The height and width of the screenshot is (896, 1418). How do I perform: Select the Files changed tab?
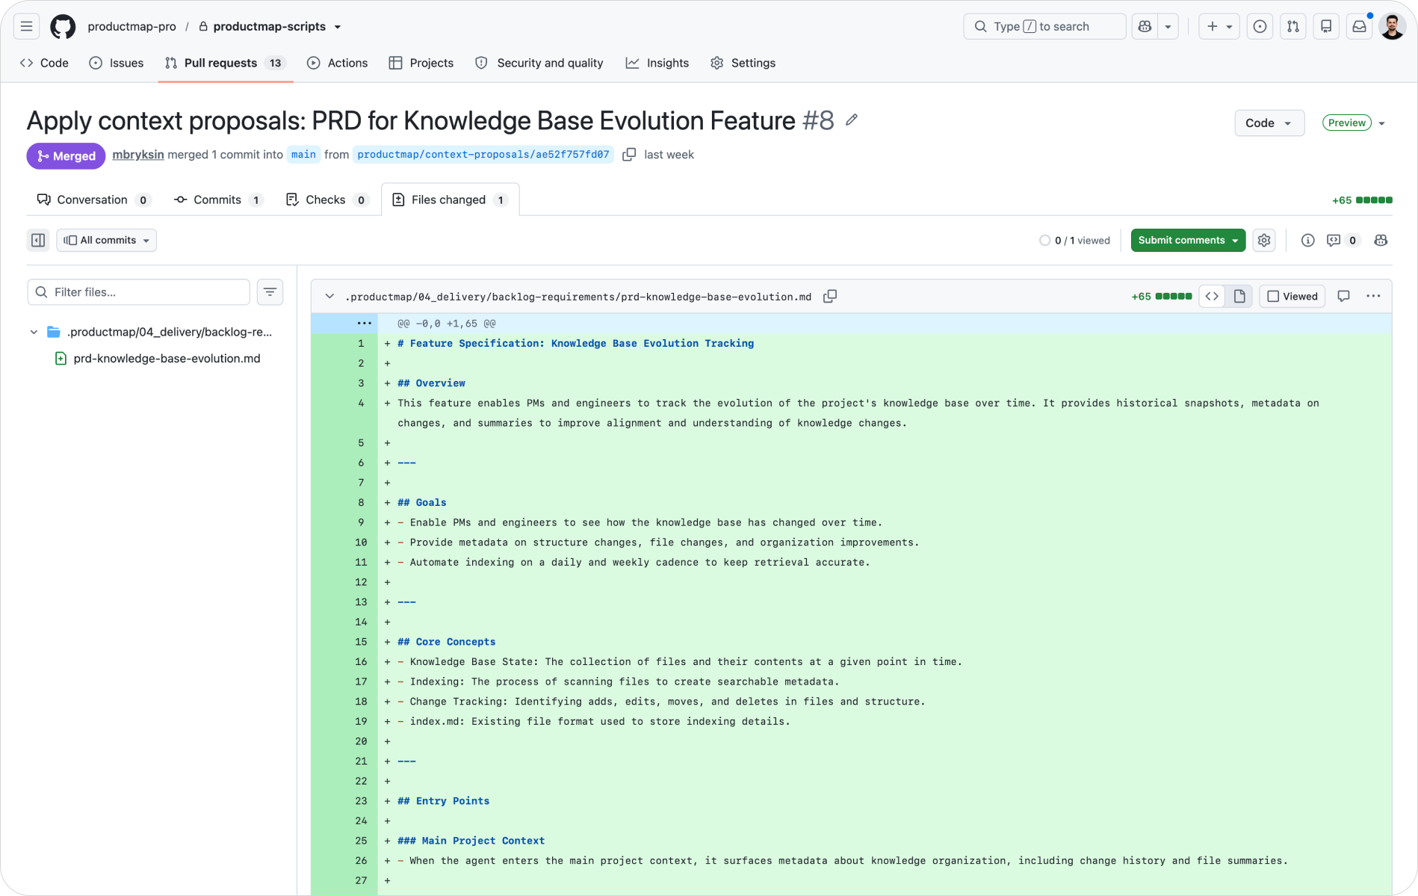click(450, 200)
